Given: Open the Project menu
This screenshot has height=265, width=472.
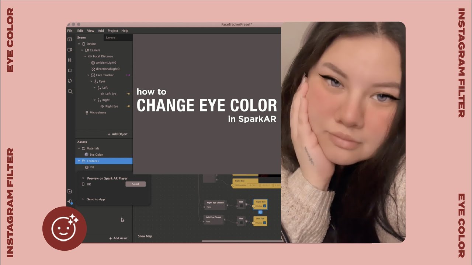Looking at the screenshot, I should coord(113,31).
